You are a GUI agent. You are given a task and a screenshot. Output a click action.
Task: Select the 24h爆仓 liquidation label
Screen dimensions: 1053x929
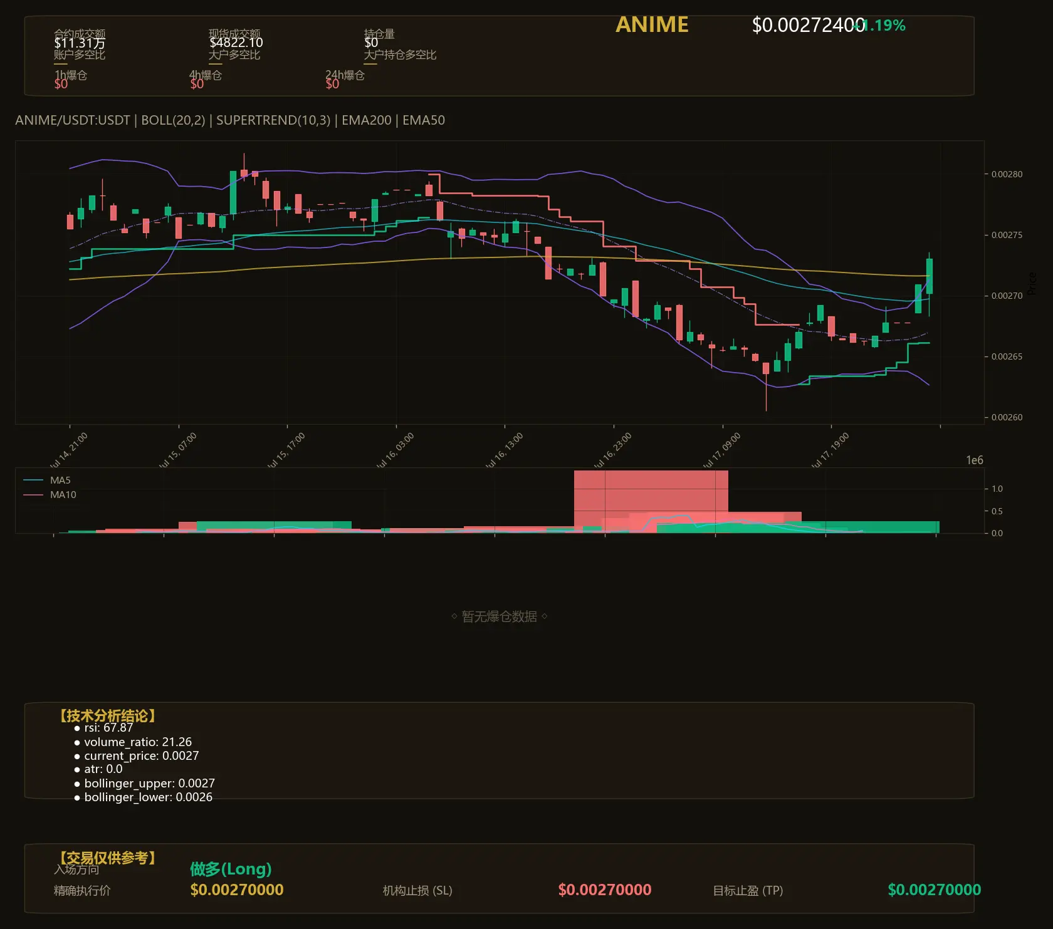[345, 75]
